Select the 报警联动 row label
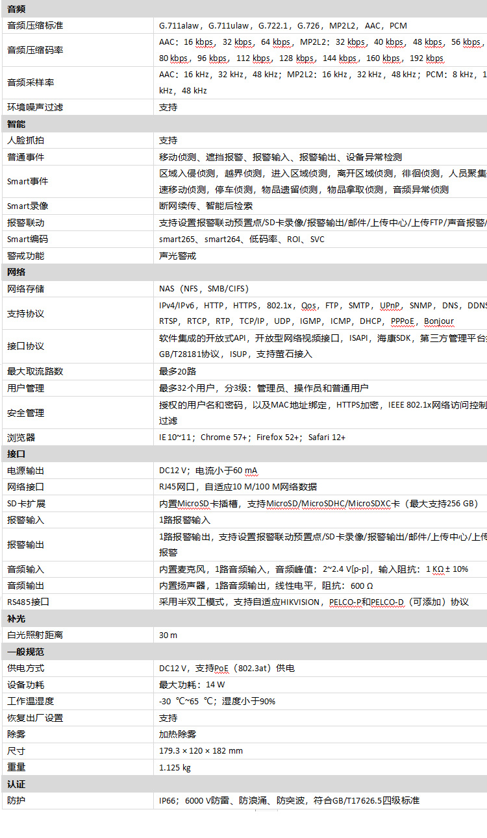Image resolution: width=487 pixels, height=838 pixels. click(x=26, y=223)
